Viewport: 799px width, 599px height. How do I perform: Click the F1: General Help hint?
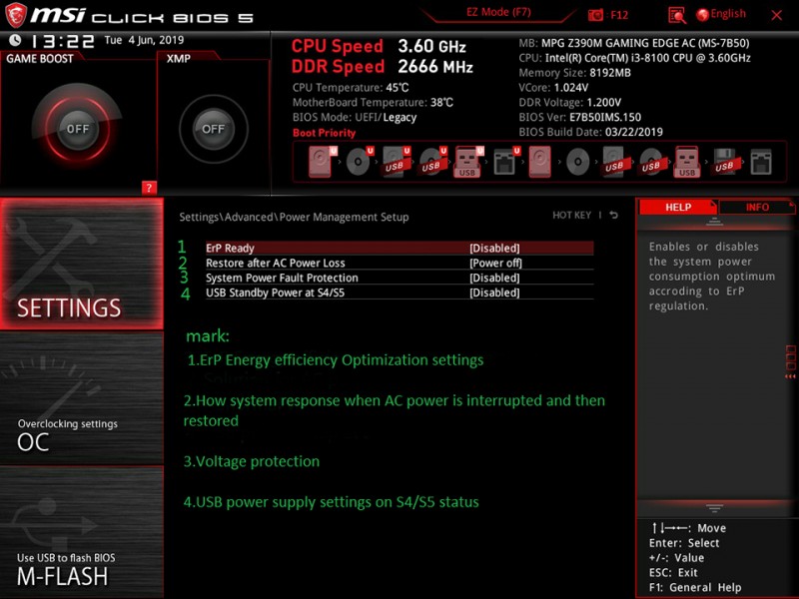point(695,587)
